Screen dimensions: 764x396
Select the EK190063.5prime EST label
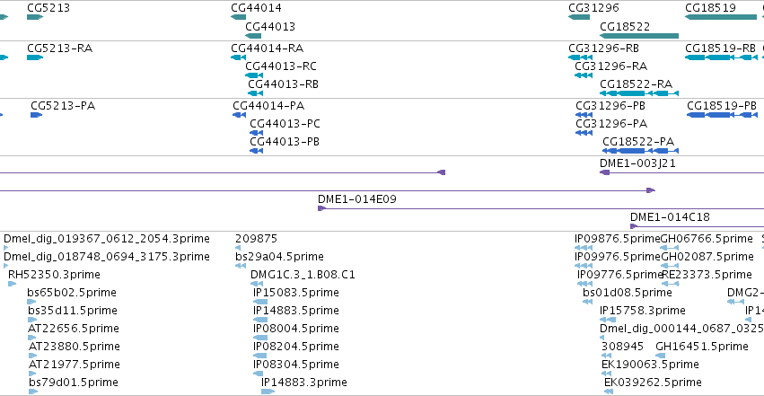tap(650, 365)
